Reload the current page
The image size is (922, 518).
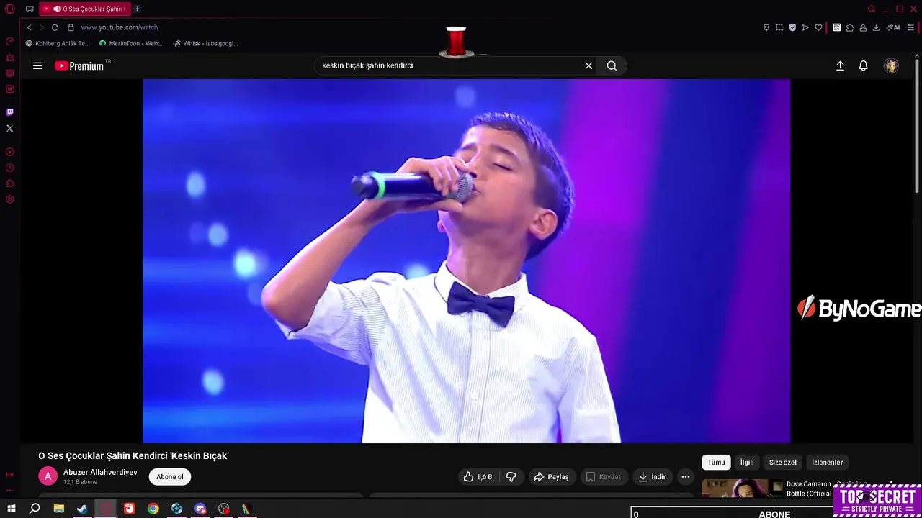pos(55,27)
